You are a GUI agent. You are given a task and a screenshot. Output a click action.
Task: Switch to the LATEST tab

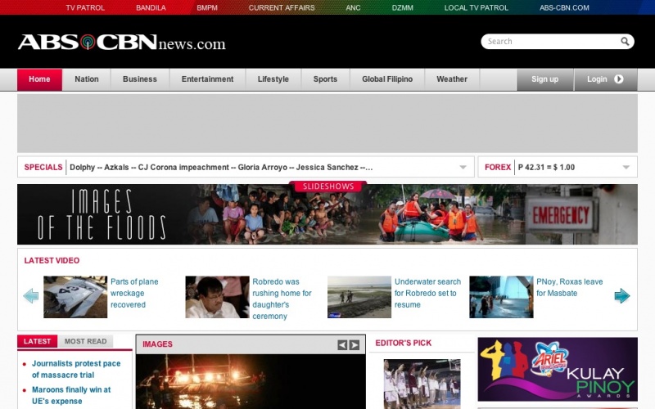(37, 341)
